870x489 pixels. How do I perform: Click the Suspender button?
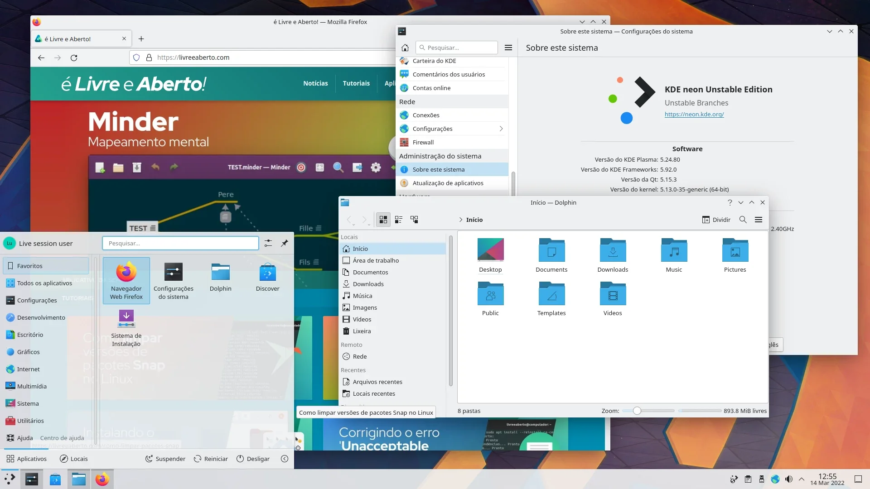tap(165, 459)
